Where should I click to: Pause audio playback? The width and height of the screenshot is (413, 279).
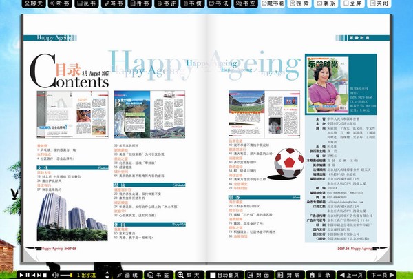pos(28,275)
